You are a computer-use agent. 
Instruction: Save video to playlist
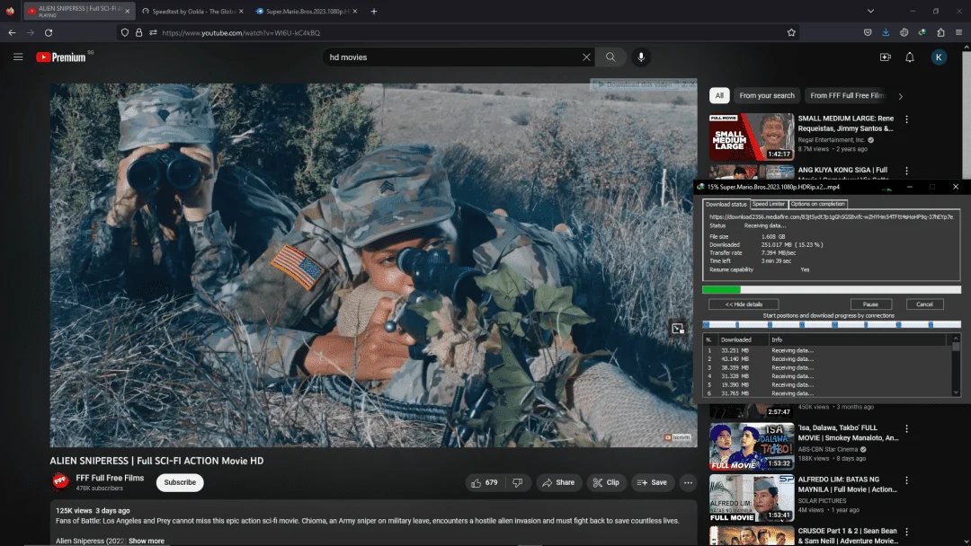(x=652, y=482)
